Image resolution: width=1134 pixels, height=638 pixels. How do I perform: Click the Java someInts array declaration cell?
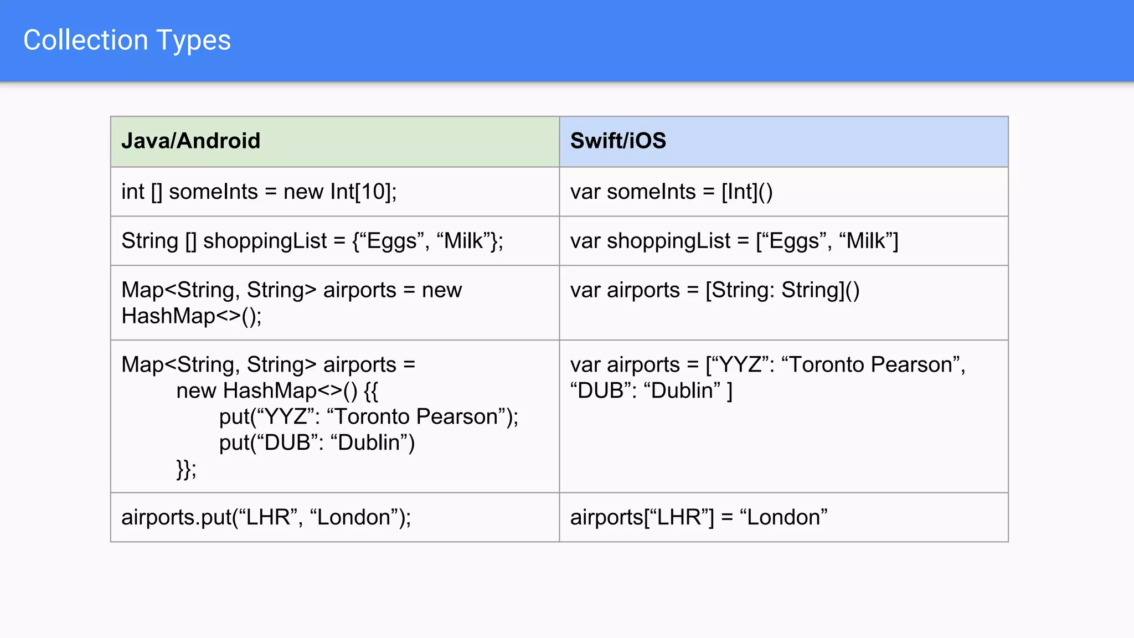click(x=259, y=192)
